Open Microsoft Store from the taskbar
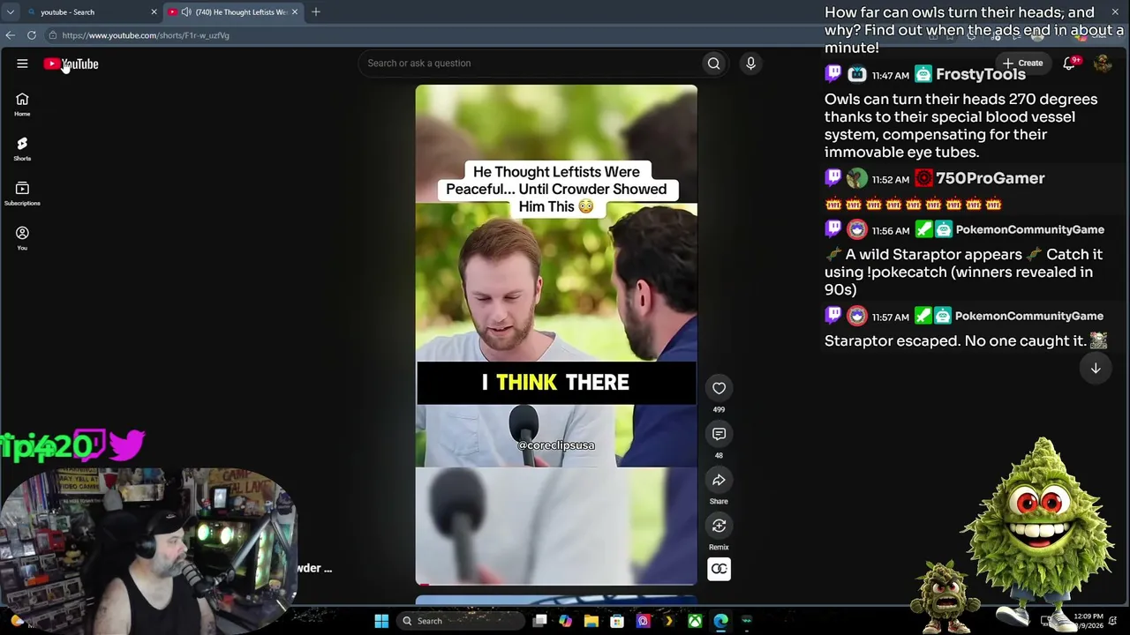 [x=617, y=621]
